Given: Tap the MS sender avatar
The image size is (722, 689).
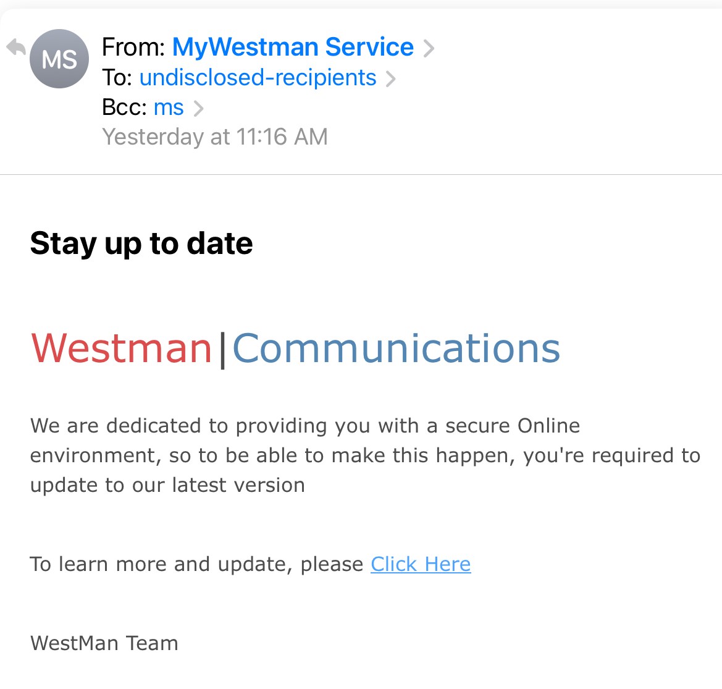Looking at the screenshot, I should [59, 59].
